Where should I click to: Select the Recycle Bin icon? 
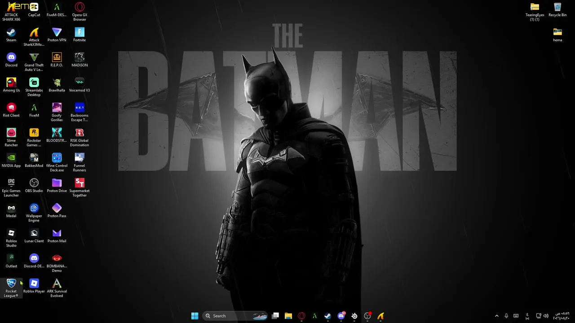tap(557, 10)
